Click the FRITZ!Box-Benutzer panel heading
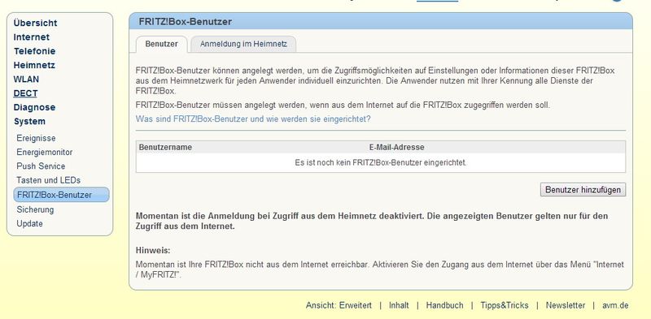This screenshot has height=319, width=651. pos(186,22)
